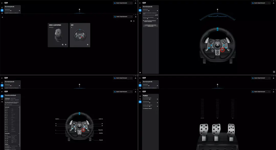276x150 pixels.
Task: Collapse the Szerkesztés command group
Action: (x=19, y=107)
